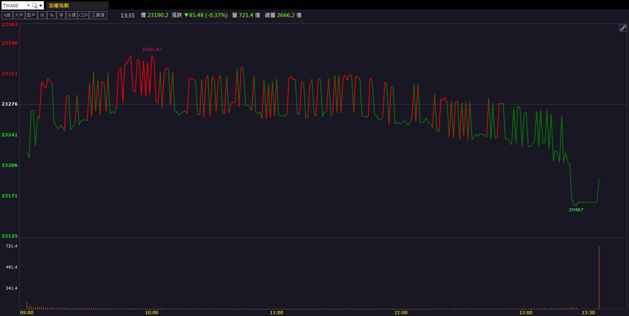Click the plus icon next to search

[41, 5]
